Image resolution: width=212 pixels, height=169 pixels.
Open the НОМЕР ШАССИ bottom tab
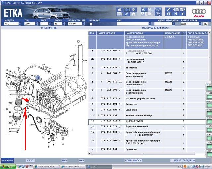click(x=133, y=160)
